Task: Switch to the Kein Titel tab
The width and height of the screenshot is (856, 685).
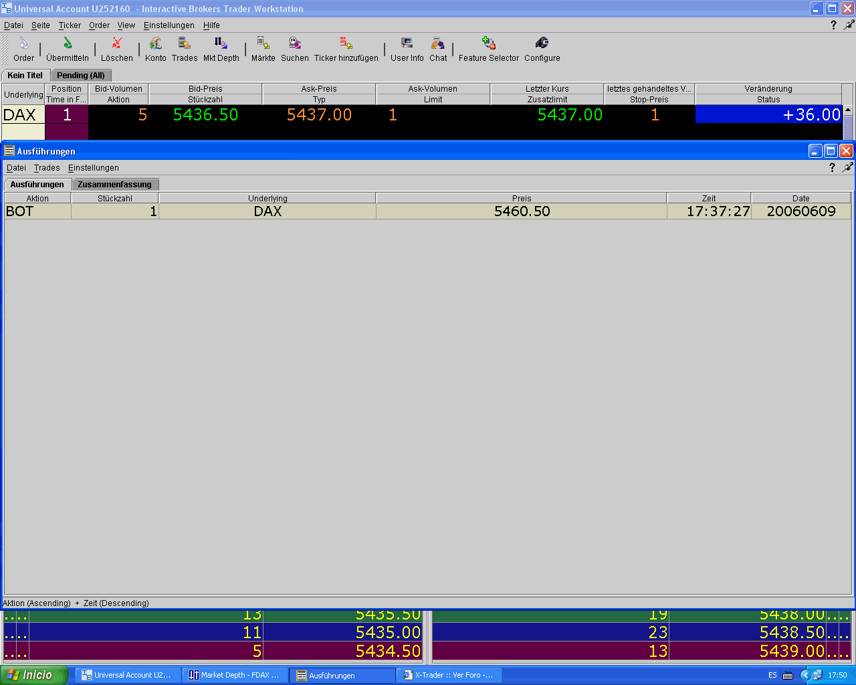Action: tap(25, 76)
